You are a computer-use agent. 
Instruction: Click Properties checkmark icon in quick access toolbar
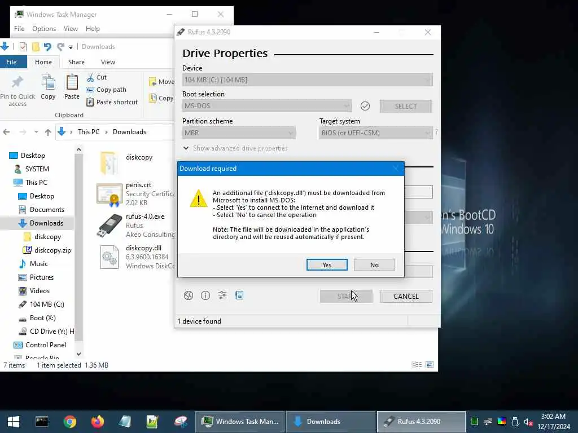pyautogui.click(x=23, y=47)
